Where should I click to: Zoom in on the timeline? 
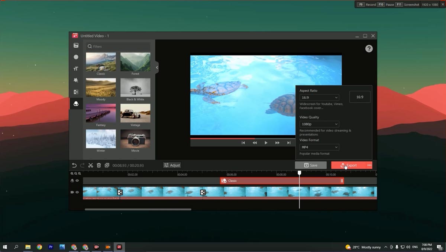click(72, 173)
